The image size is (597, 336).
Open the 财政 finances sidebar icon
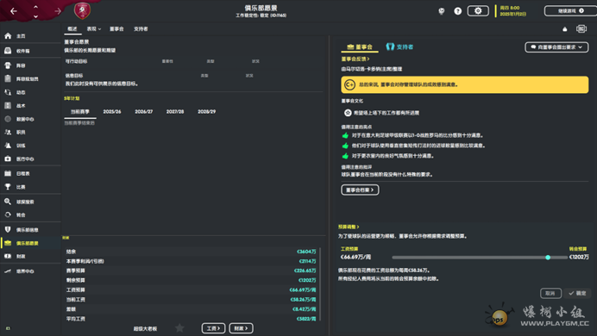[8, 256]
